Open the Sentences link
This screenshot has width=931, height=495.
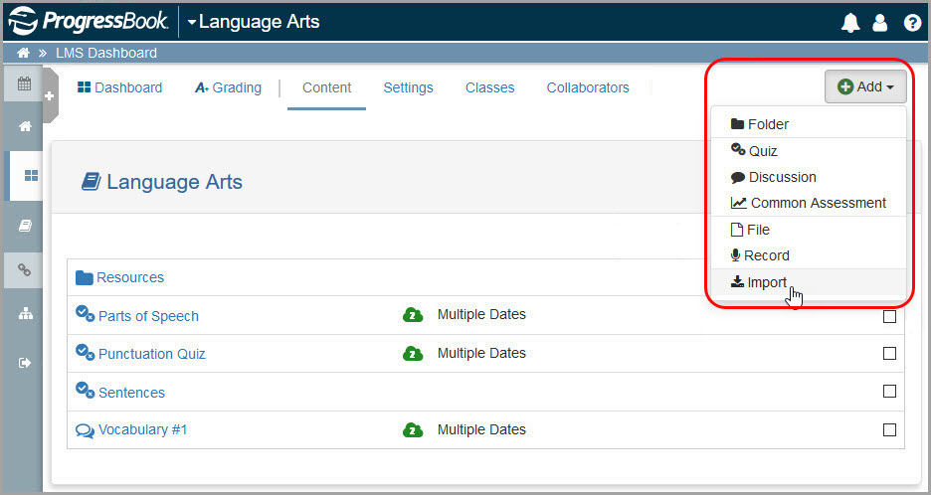tap(132, 393)
